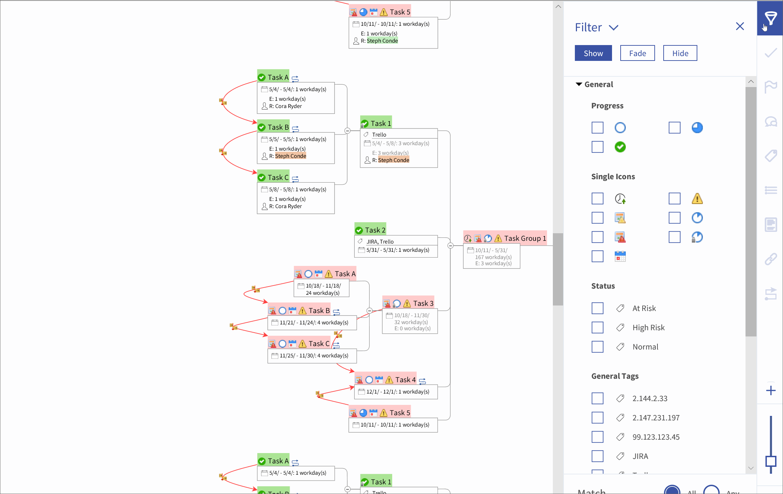783x494 pixels.
Task: Open the comments speech bubble icon
Action: point(771,122)
